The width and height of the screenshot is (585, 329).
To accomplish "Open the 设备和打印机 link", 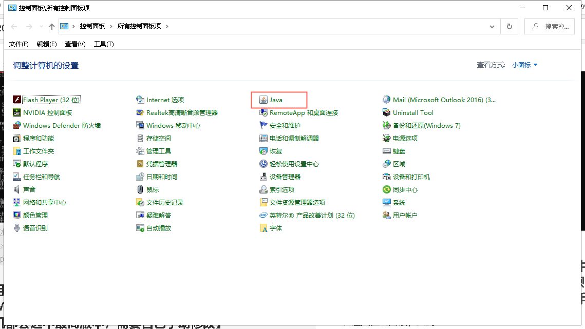I will 411,177.
